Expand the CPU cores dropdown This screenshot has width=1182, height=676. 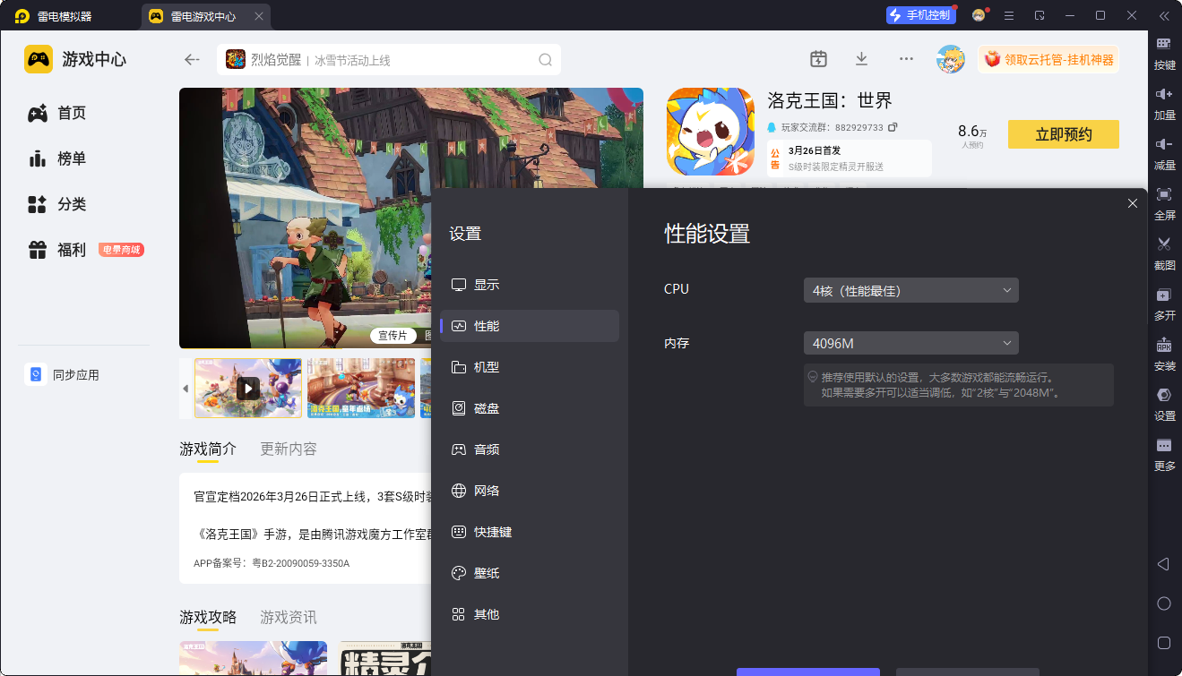coord(911,290)
